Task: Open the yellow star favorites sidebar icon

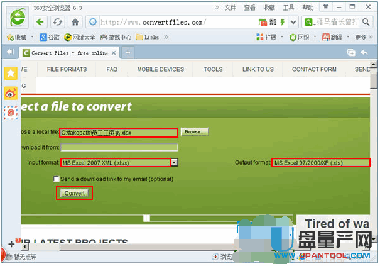Action: tap(11, 73)
